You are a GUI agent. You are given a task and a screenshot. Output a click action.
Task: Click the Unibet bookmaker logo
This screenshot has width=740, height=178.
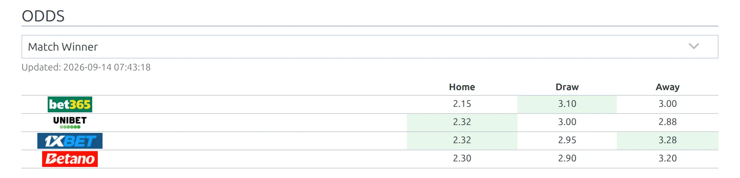coord(70,123)
